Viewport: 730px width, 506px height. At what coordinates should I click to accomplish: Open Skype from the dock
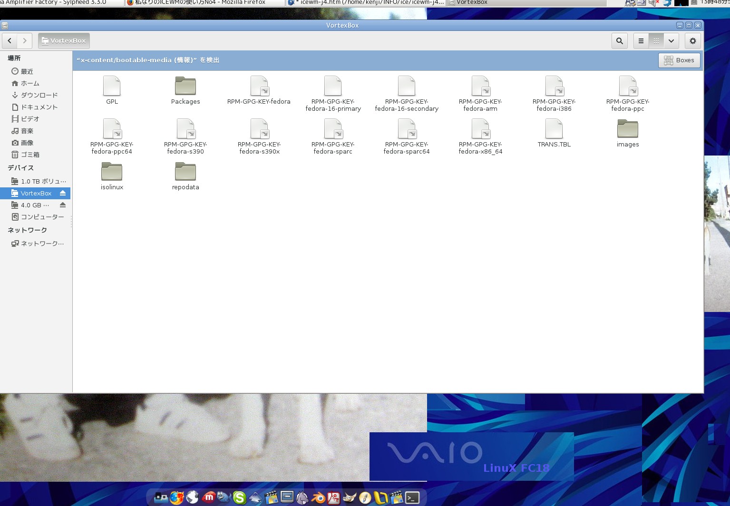[x=239, y=497]
